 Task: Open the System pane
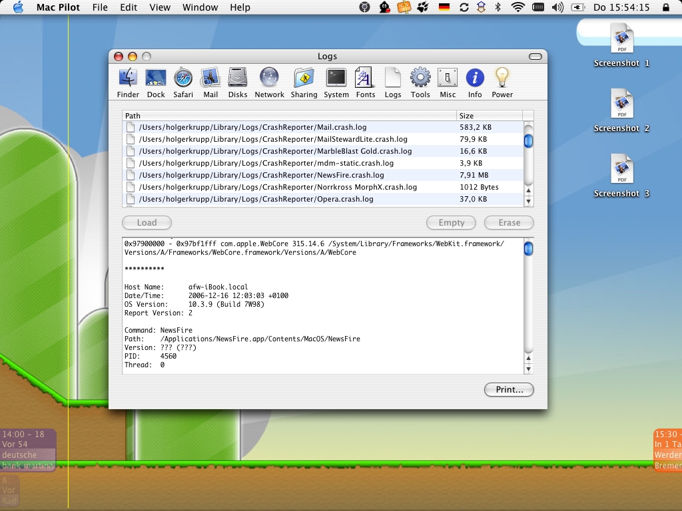(x=336, y=83)
